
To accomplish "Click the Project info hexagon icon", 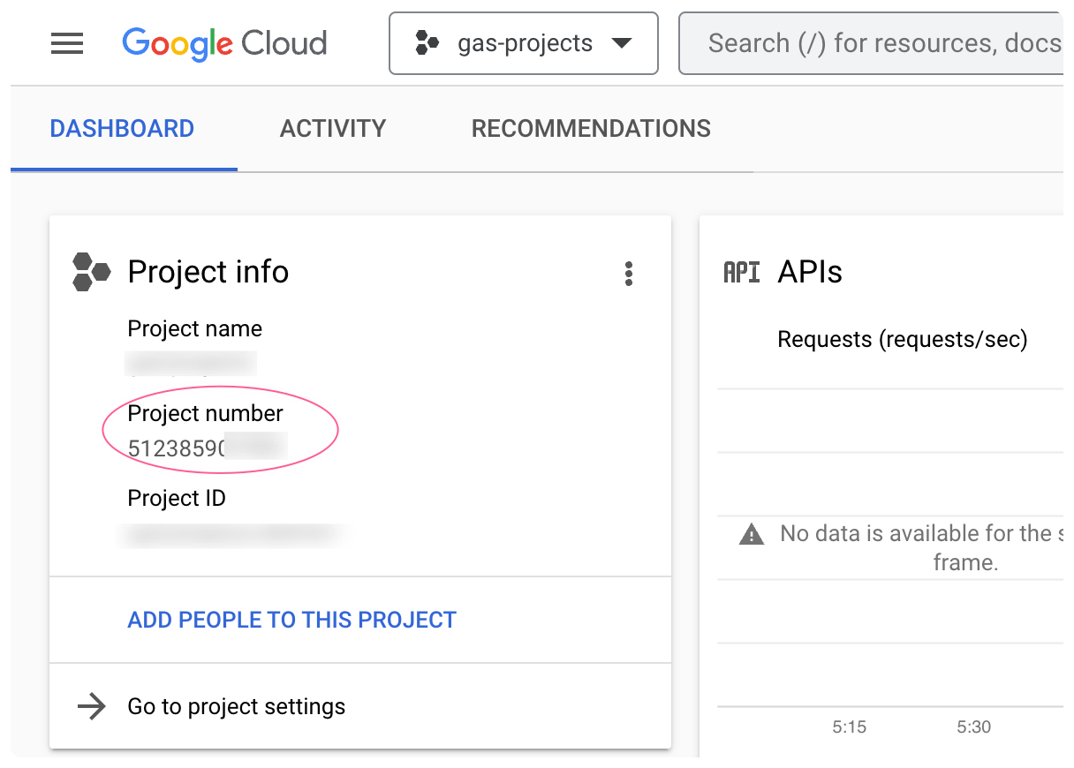I will click(91, 272).
